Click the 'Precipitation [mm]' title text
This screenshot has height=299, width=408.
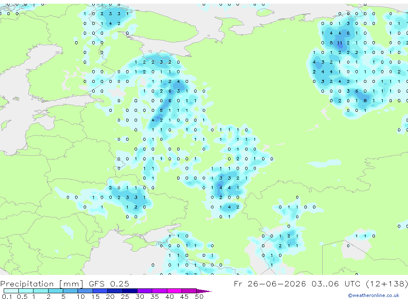pos(42,284)
